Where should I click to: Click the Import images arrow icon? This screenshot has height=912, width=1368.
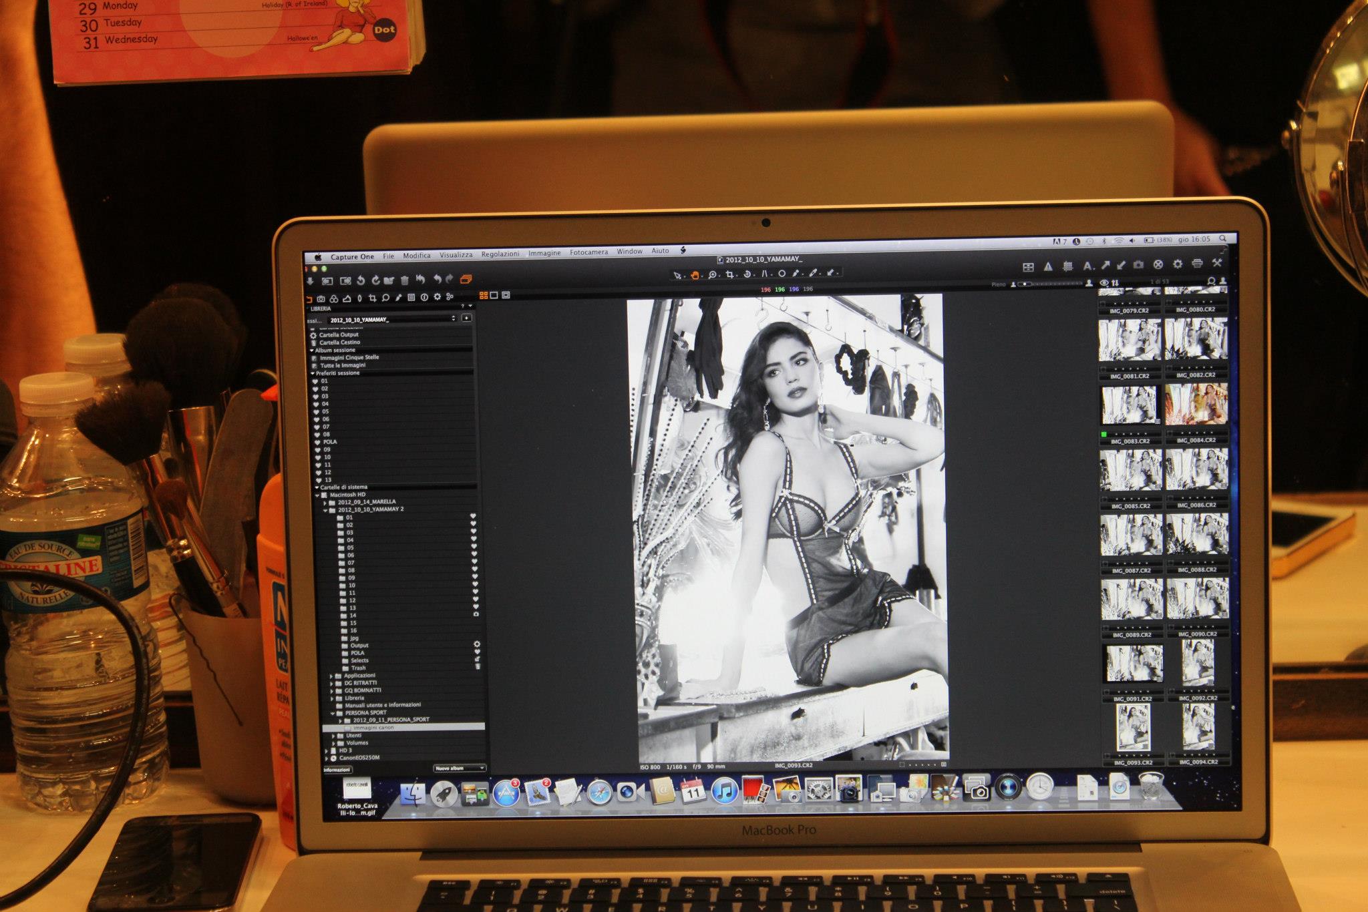pos(310,281)
